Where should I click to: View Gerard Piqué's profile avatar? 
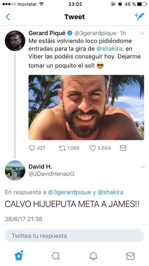click(x=15, y=41)
